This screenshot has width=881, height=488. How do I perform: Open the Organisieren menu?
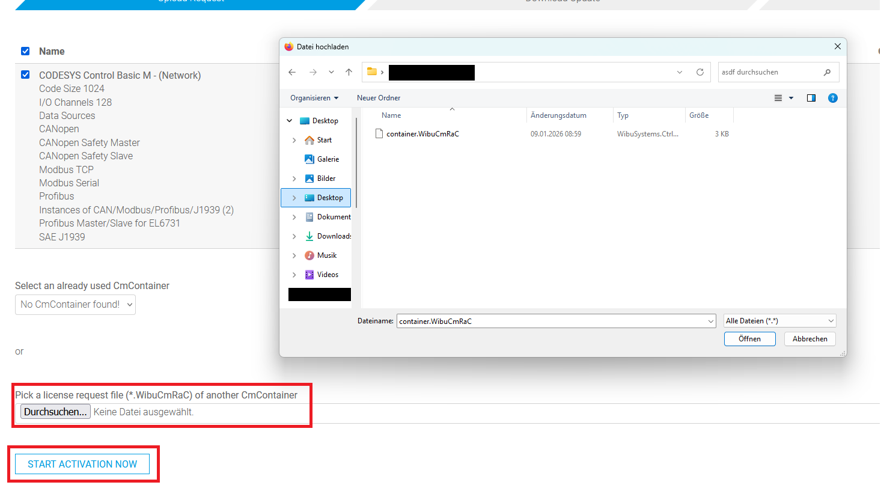pyautogui.click(x=314, y=98)
